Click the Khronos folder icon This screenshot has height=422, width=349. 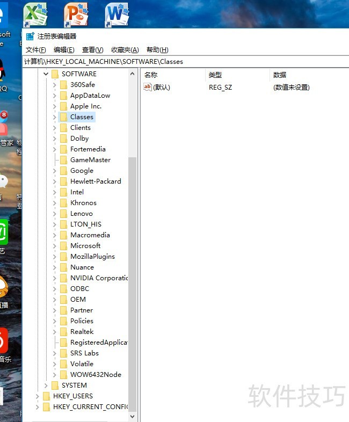tap(63, 203)
